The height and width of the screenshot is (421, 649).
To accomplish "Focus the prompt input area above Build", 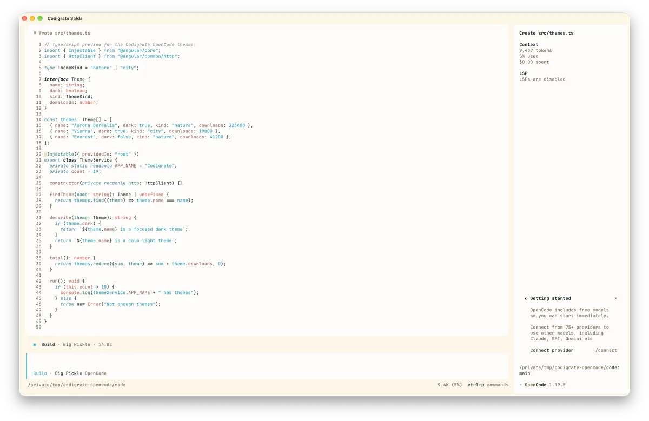I will coord(268,361).
